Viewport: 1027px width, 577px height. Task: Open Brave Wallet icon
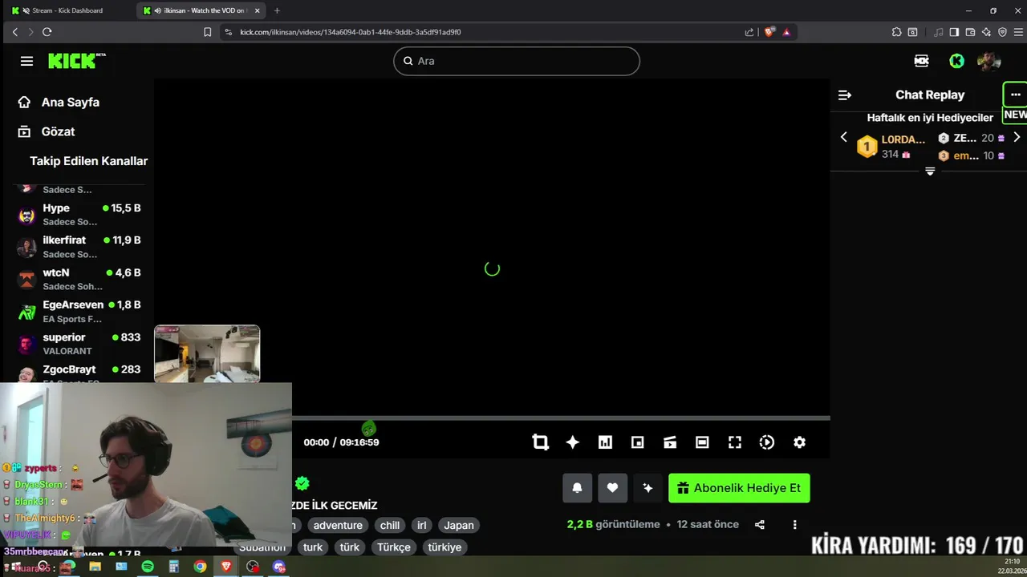pyautogui.click(x=970, y=32)
